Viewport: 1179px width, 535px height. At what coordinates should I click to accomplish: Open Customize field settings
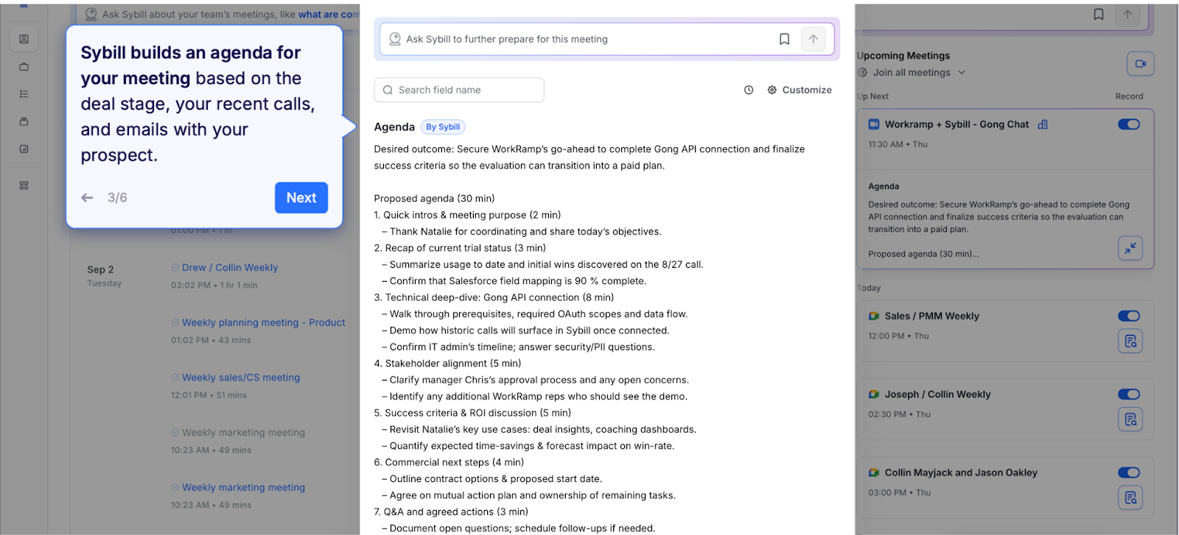coord(800,90)
